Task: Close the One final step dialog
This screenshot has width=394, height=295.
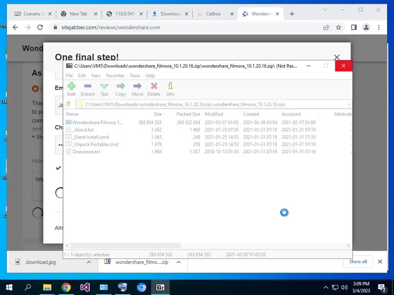Action: click(x=337, y=57)
